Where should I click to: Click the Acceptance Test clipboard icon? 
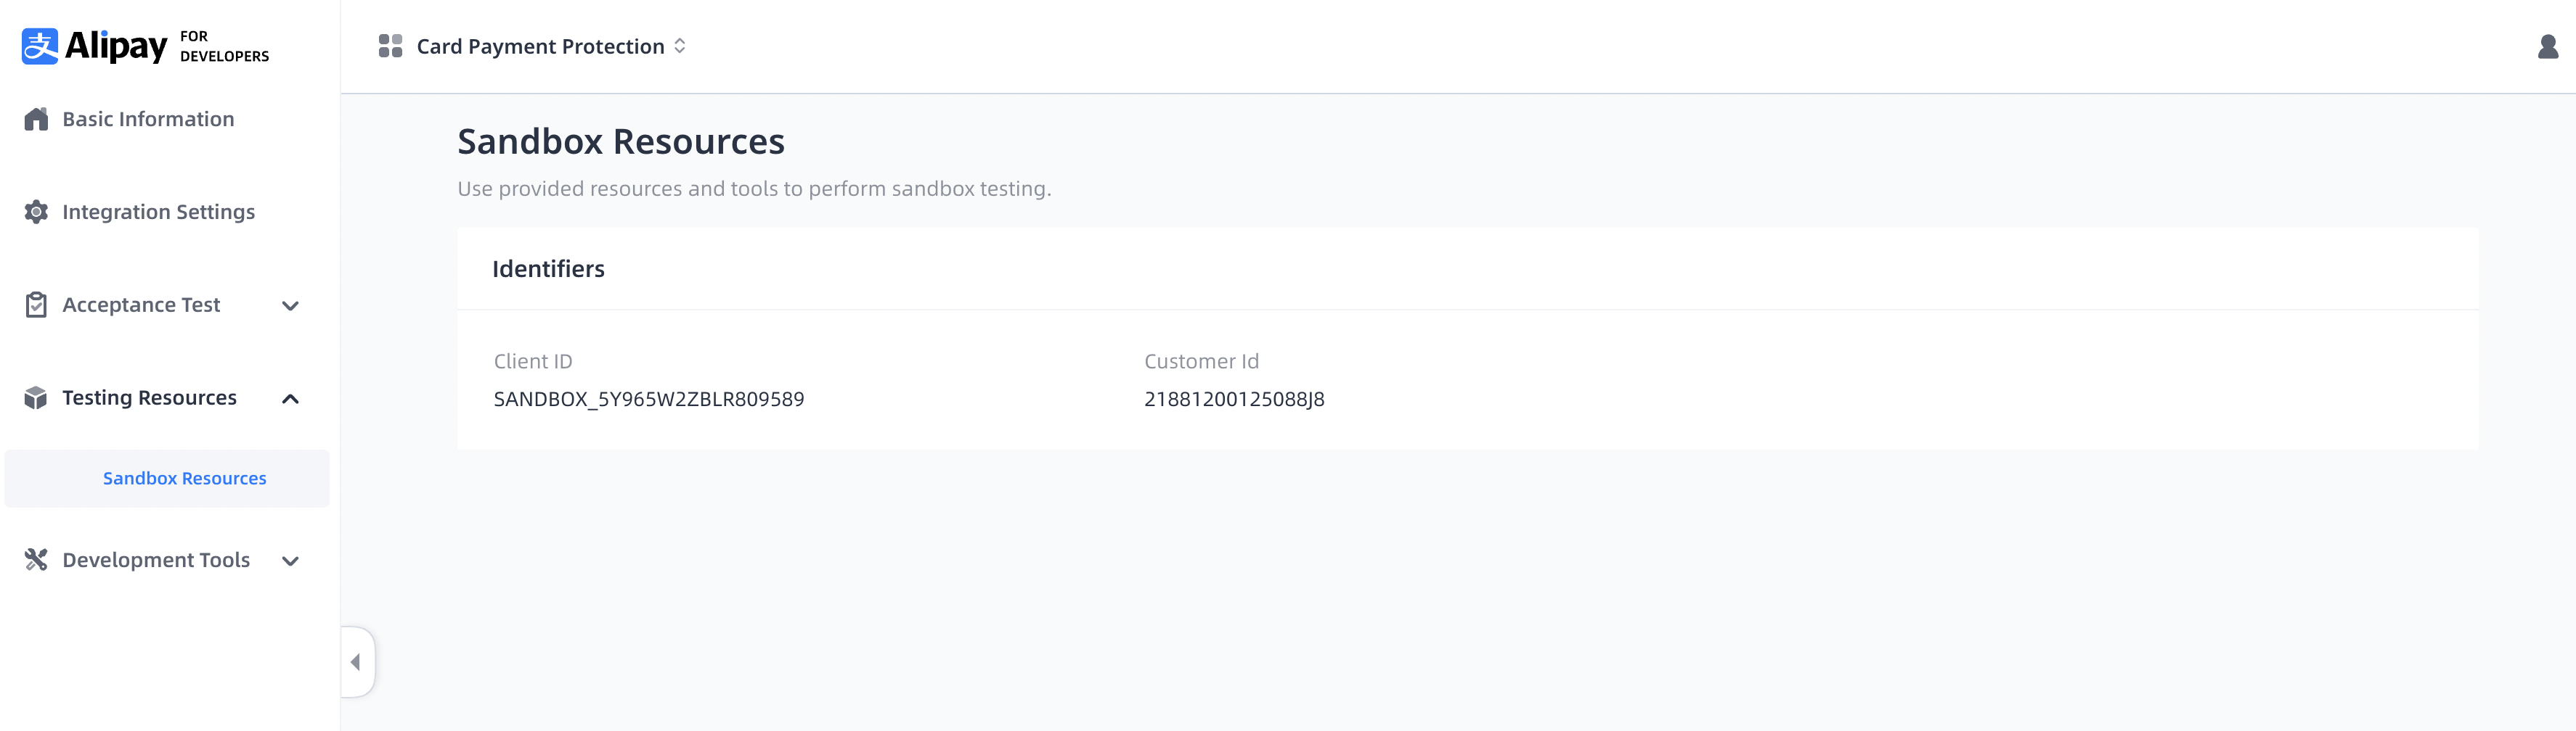coord(36,305)
